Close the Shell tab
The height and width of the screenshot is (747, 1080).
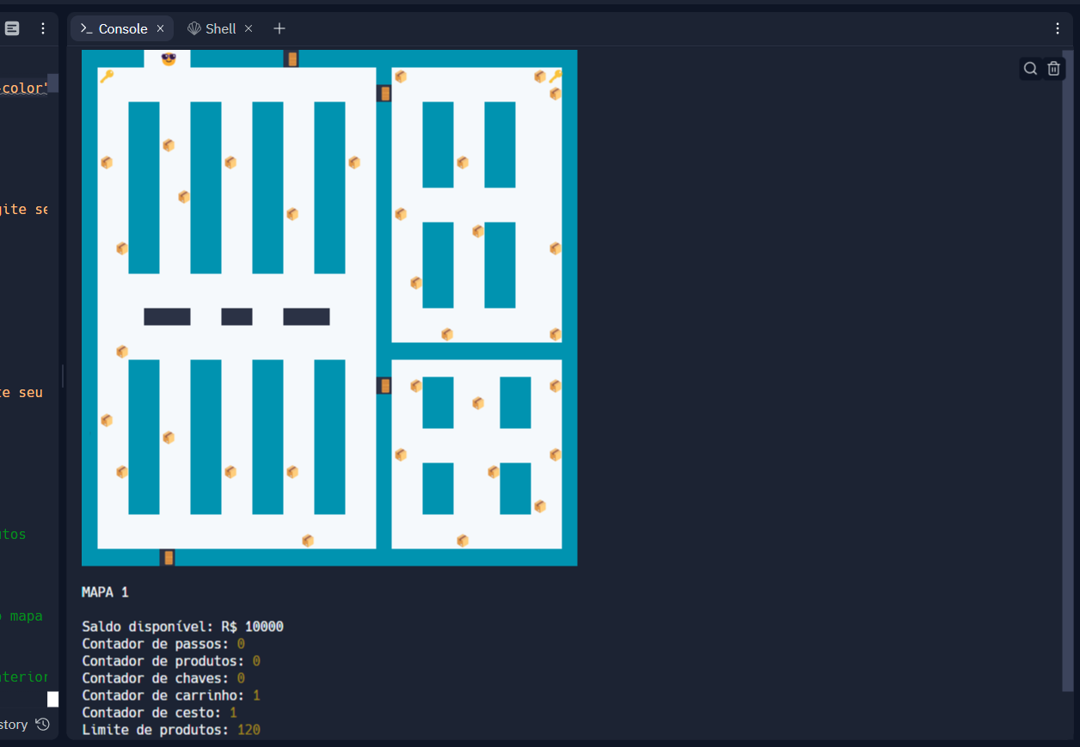[249, 28]
